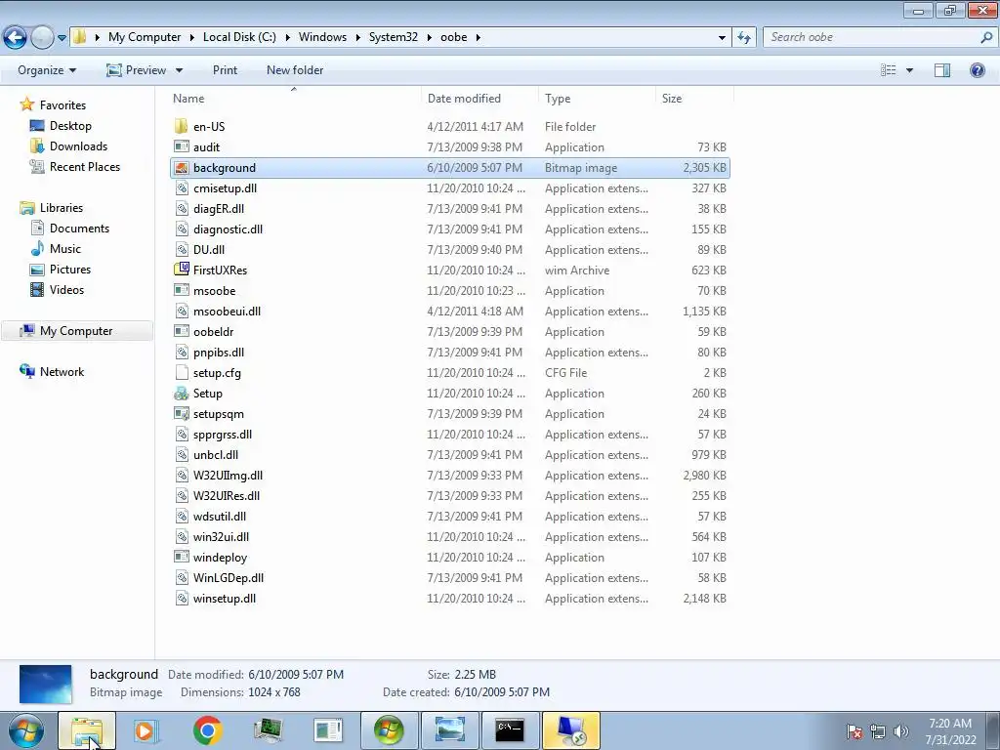Click the refresh button beside address bar
This screenshot has width=1000, height=750.
743,37
